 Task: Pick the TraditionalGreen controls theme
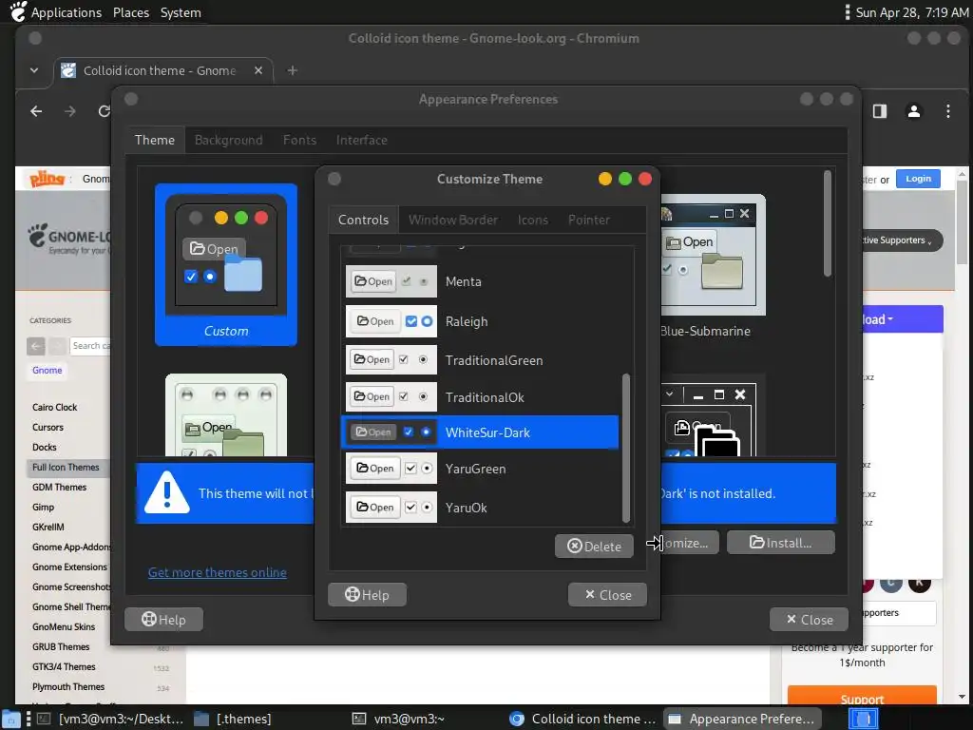480,360
